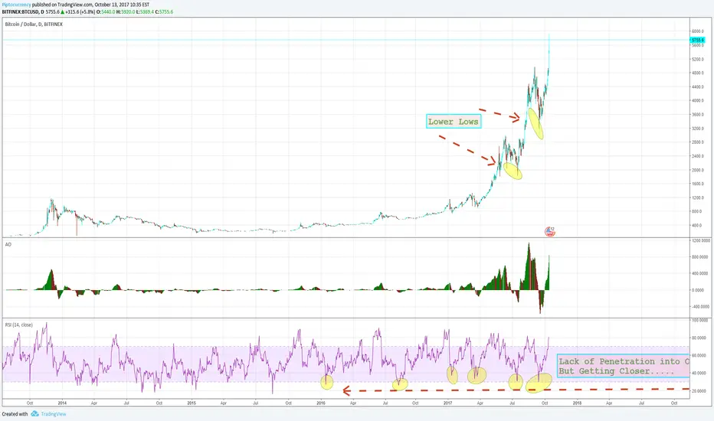Click the 1600.0 price axis label
714x421 pixels.
(x=698, y=184)
